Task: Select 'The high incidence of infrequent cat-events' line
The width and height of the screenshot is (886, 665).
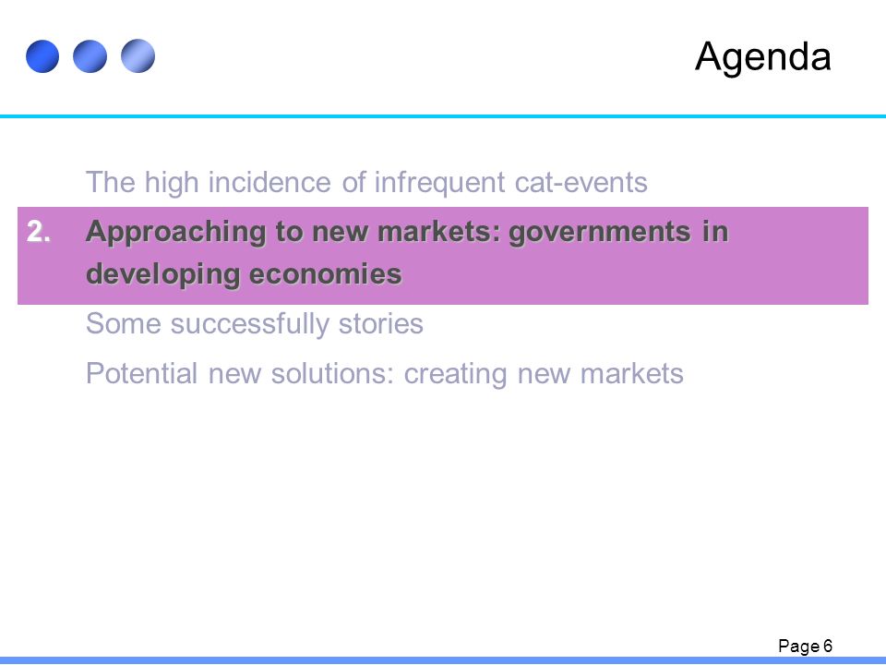Action: click(x=366, y=183)
